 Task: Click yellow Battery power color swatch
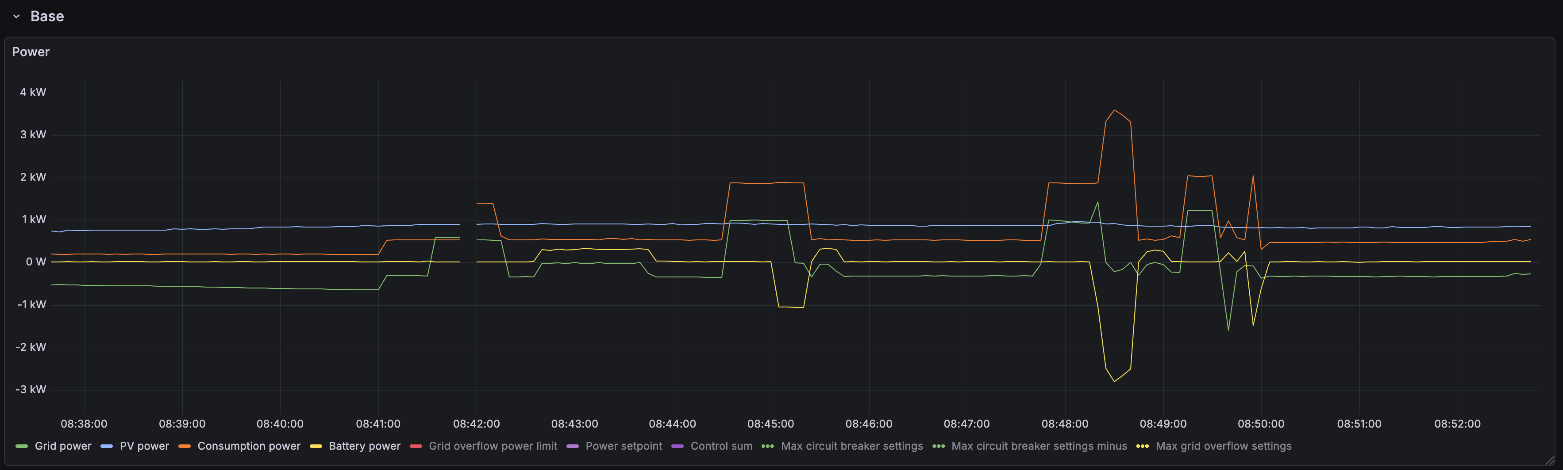pyautogui.click(x=316, y=447)
